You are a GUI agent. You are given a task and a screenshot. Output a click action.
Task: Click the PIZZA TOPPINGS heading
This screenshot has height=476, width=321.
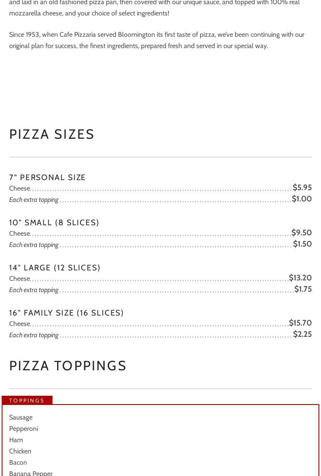pos(68,366)
